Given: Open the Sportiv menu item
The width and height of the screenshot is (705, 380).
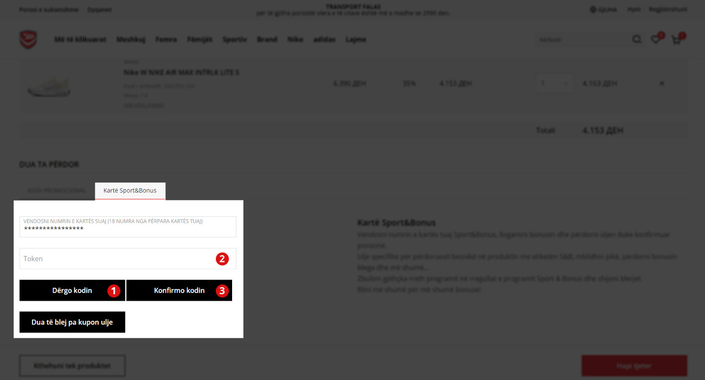Looking at the screenshot, I should (234, 40).
